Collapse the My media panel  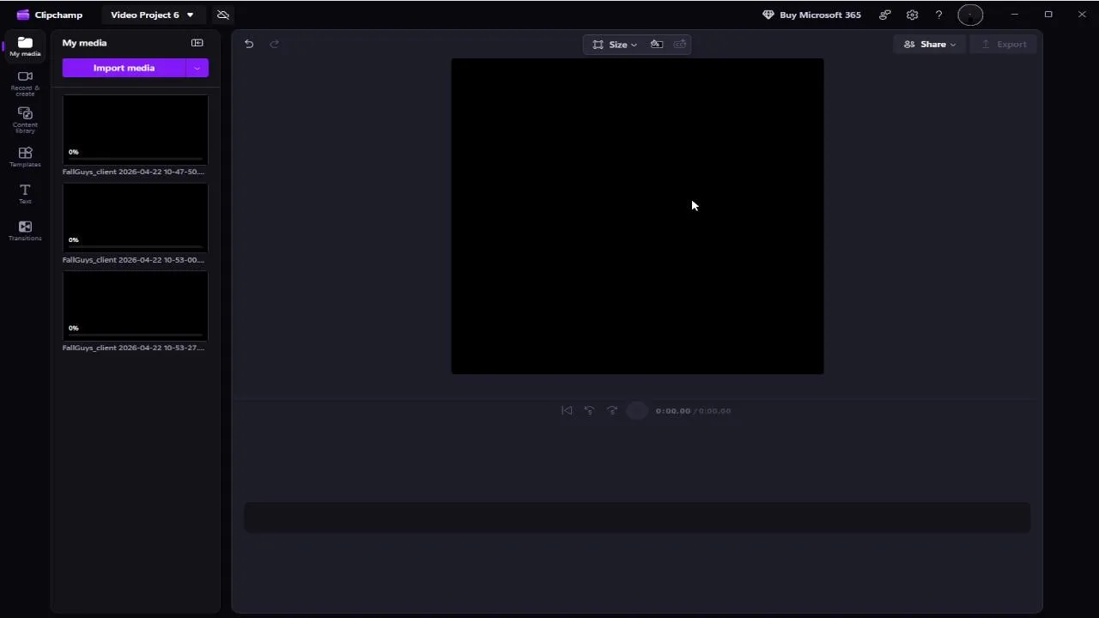[197, 43]
